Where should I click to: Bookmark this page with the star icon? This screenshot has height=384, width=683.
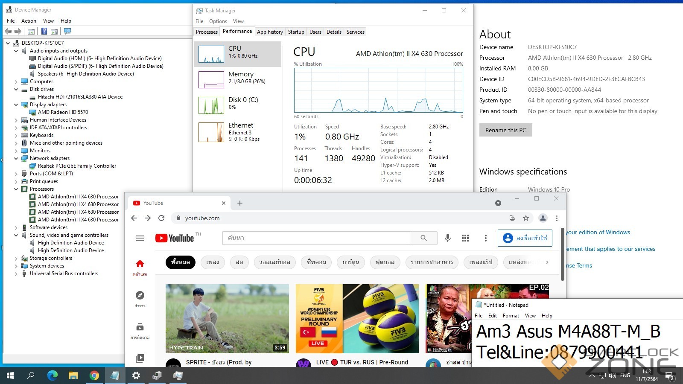526,218
